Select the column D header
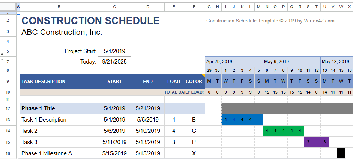Screen dimensions: 353x159 (148, 6)
